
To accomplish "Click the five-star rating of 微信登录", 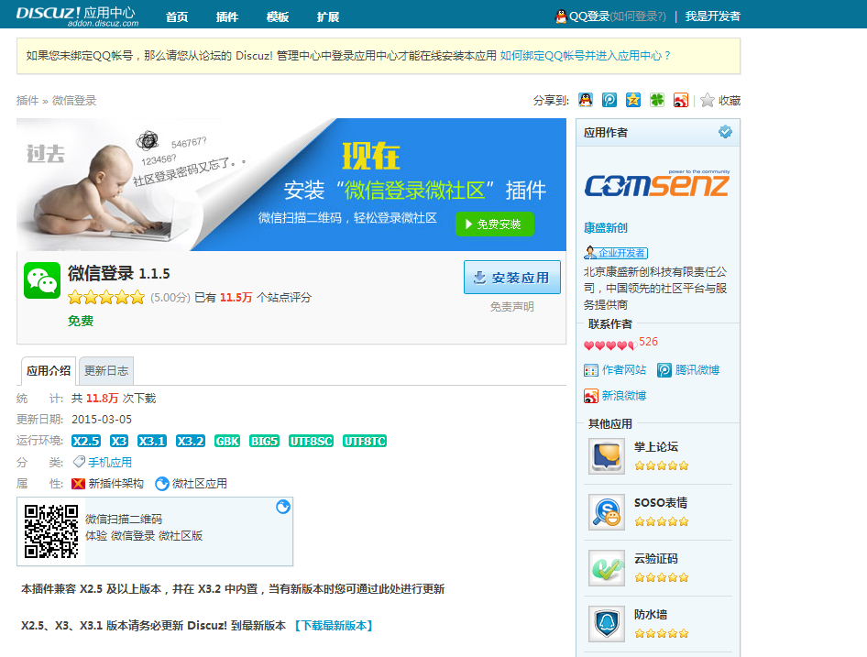I will [106, 298].
